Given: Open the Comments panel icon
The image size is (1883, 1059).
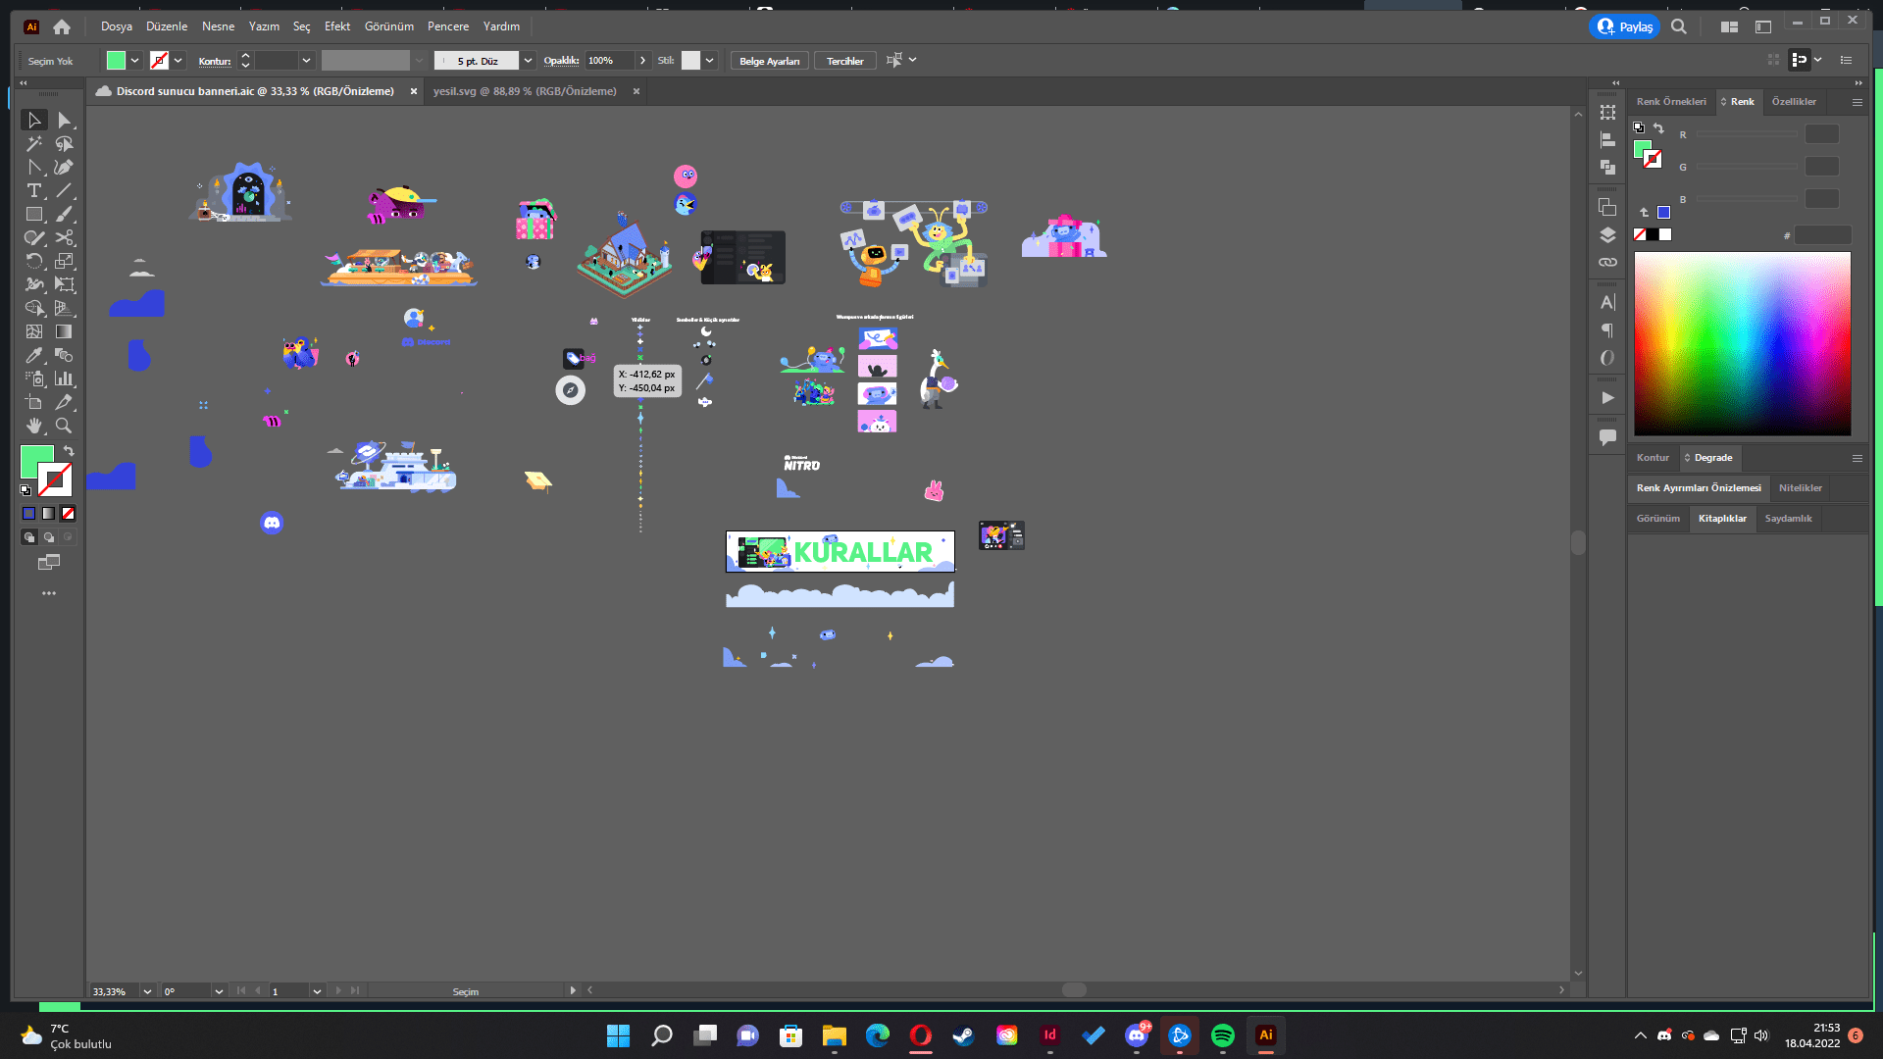Looking at the screenshot, I should click(x=1607, y=437).
